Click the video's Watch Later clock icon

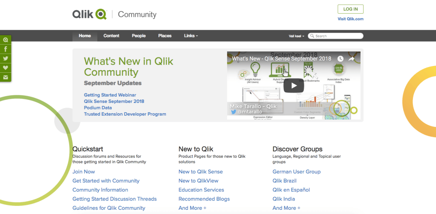(340, 59)
